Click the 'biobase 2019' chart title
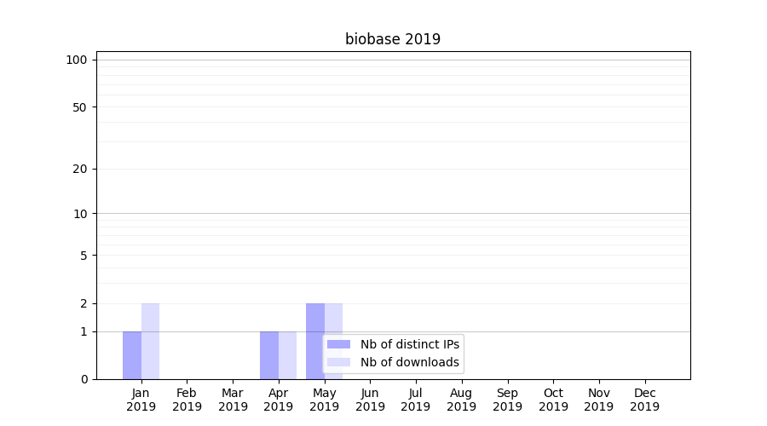767x426 pixels. (x=393, y=39)
